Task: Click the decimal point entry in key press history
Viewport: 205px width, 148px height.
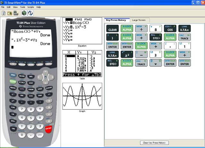Action: [170, 46]
